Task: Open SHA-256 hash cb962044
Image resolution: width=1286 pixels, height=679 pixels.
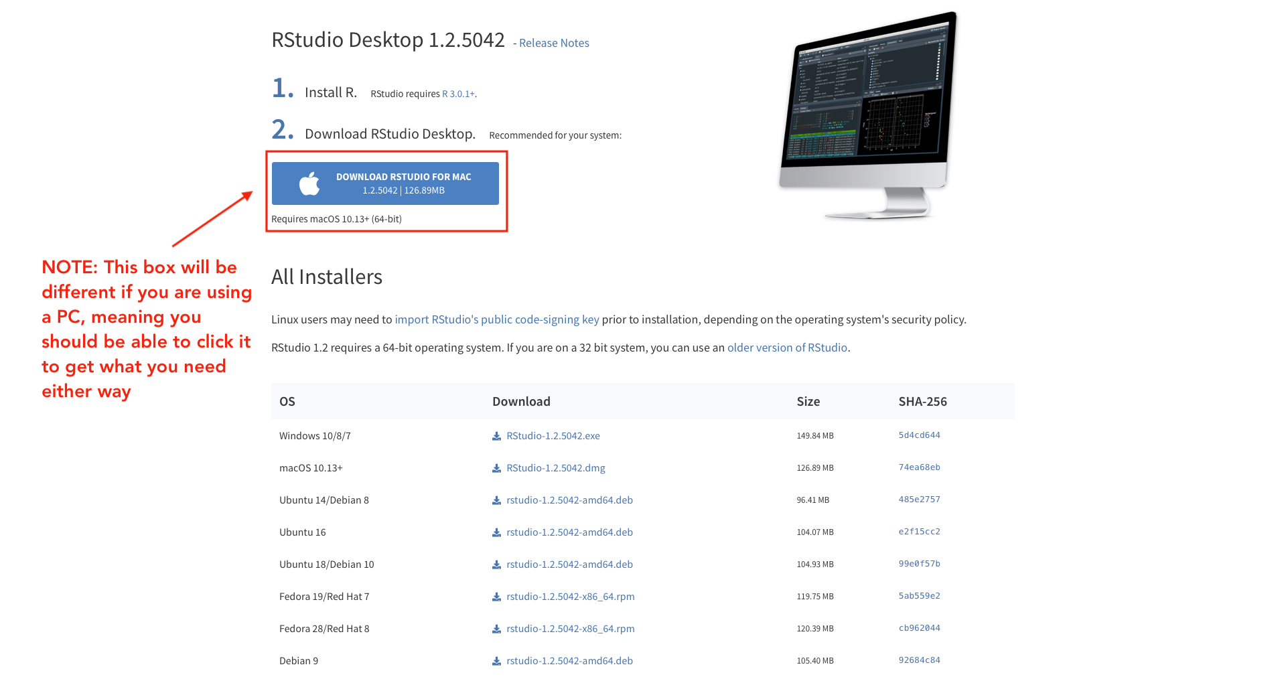Action: (x=920, y=628)
